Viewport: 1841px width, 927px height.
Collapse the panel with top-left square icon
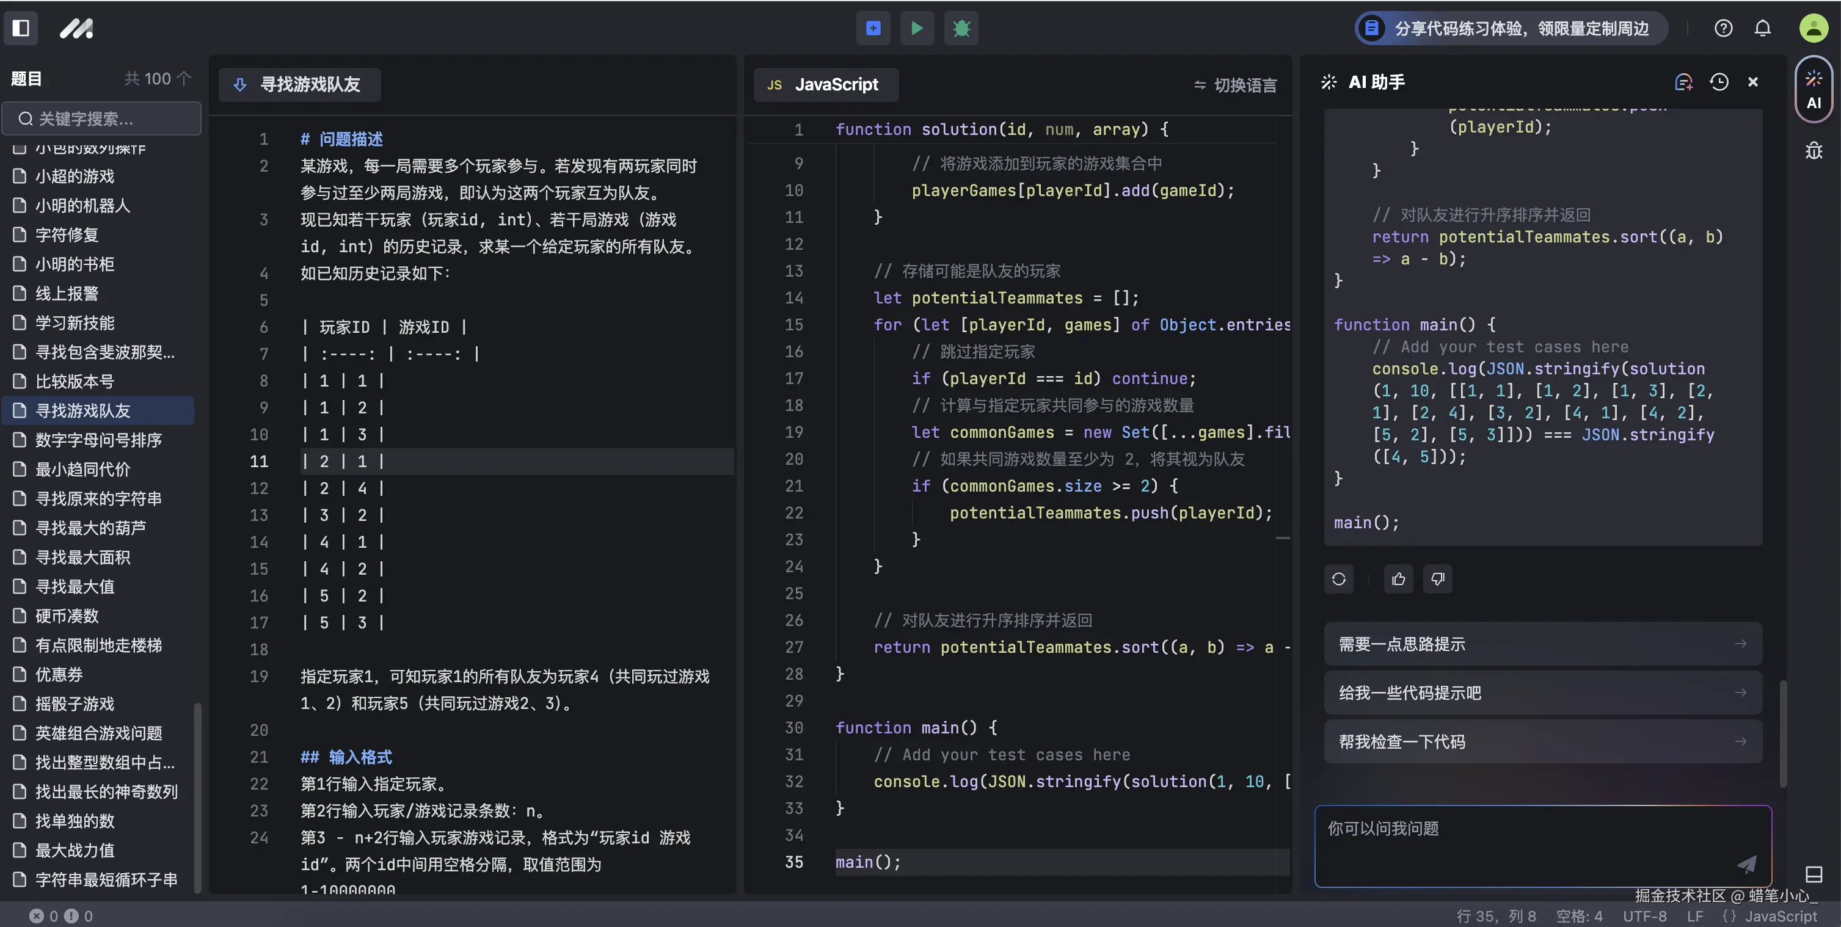click(x=21, y=28)
